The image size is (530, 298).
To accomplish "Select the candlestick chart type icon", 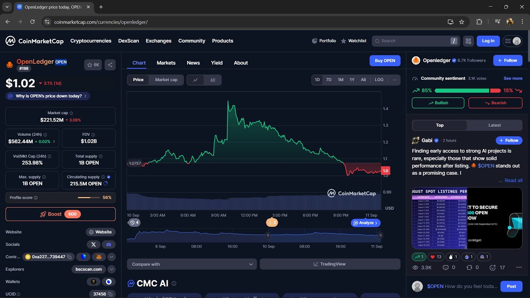I will pyautogui.click(x=213, y=80).
